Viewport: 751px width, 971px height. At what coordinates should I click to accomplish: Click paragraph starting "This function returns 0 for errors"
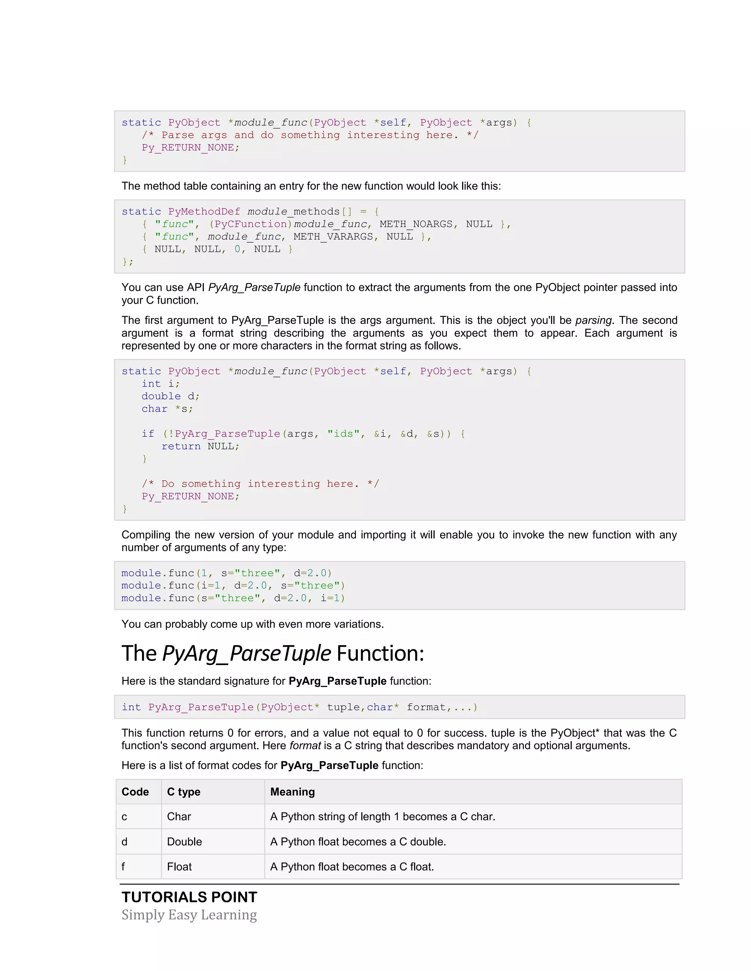[399, 739]
